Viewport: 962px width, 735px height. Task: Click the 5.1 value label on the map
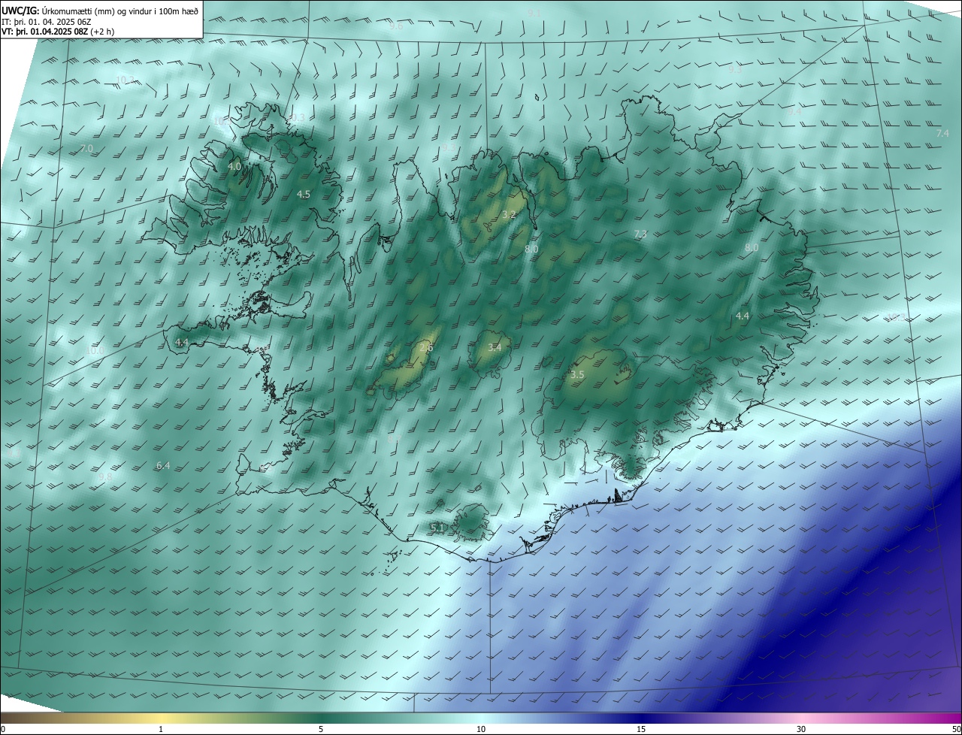(x=437, y=528)
